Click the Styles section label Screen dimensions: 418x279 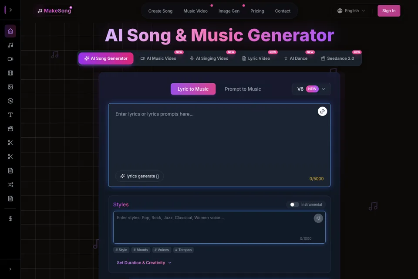[x=121, y=204]
